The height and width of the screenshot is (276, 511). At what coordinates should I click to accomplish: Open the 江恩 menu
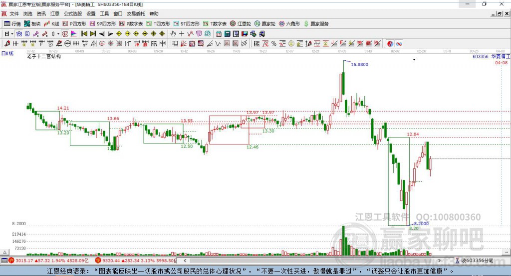point(55,13)
